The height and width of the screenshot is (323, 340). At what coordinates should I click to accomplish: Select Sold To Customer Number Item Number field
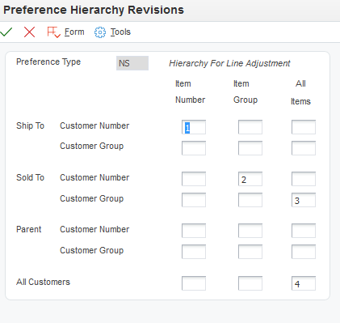click(x=194, y=179)
